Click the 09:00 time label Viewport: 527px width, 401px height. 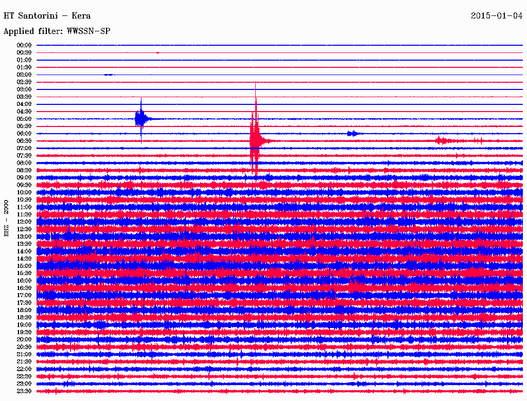tap(24, 178)
